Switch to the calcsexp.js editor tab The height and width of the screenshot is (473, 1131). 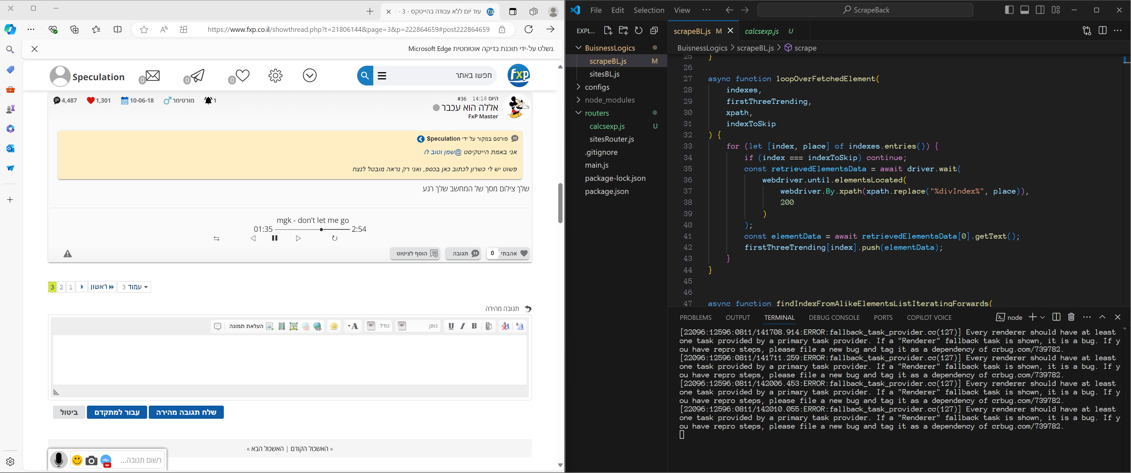[761, 31]
